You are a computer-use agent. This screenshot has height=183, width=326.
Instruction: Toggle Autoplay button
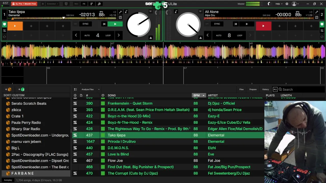pyautogui.click(x=8, y=180)
